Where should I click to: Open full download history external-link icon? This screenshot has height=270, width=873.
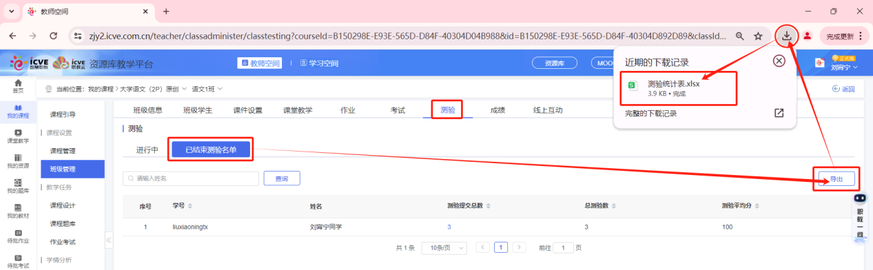point(779,113)
